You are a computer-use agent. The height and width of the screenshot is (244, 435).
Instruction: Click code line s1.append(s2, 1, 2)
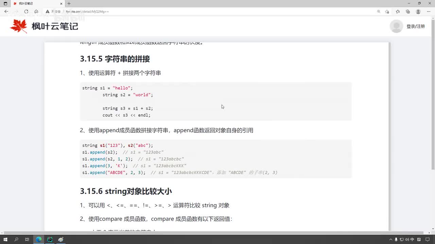pos(107,159)
